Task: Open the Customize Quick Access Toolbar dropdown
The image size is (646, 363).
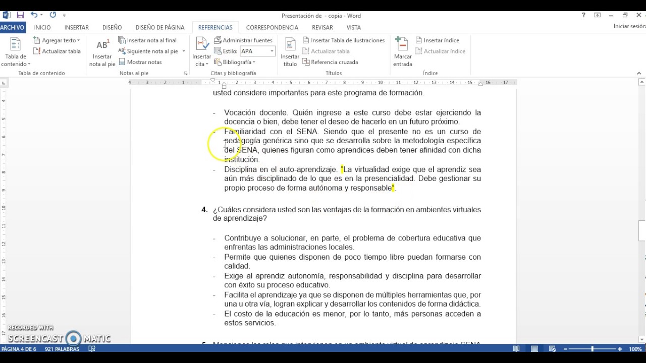Action: click(64, 16)
